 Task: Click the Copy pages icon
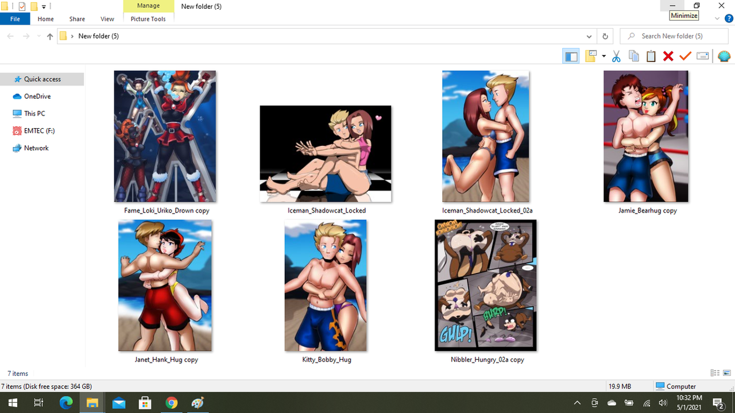click(x=634, y=56)
